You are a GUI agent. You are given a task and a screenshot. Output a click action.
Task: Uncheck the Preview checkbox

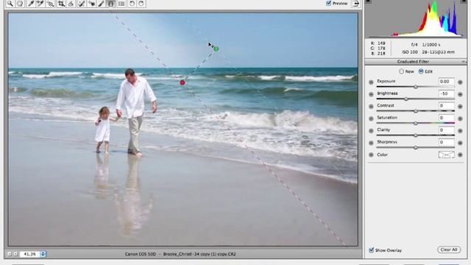pyautogui.click(x=329, y=3)
